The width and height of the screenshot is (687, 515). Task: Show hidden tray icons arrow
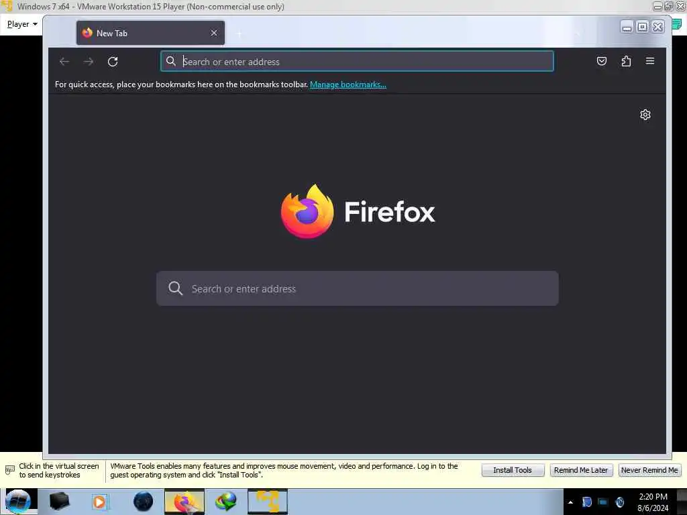[x=570, y=502]
